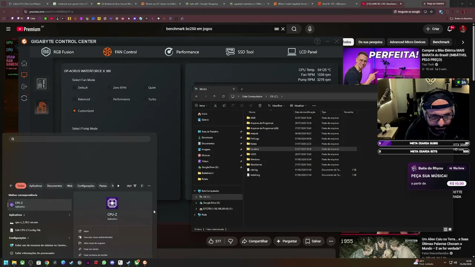Open the FAN Control section

pyautogui.click(x=120, y=52)
